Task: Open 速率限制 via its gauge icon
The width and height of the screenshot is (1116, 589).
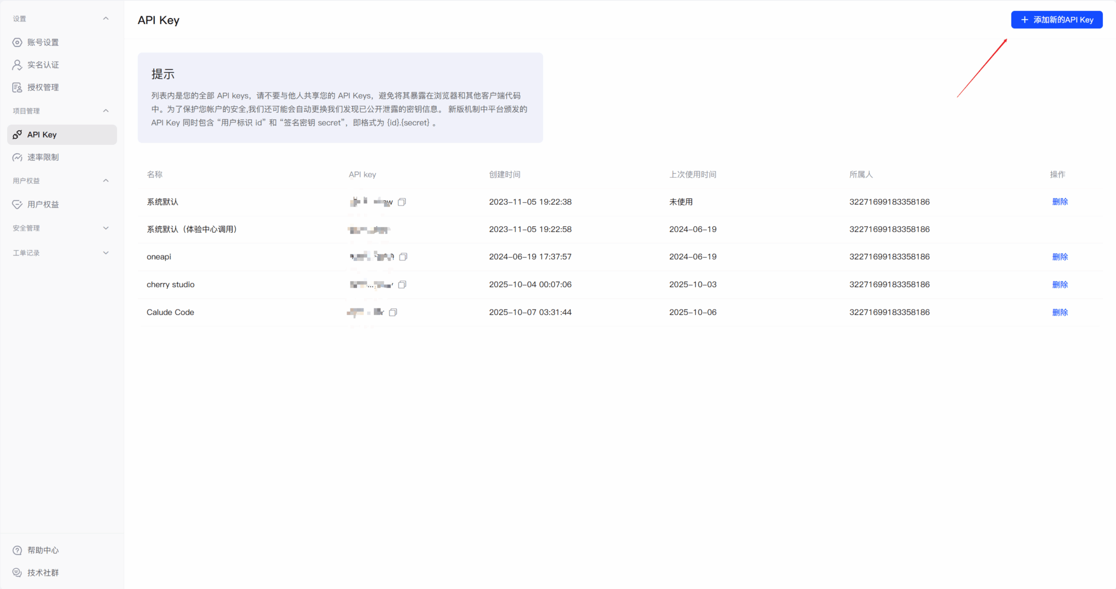Action: (17, 157)
